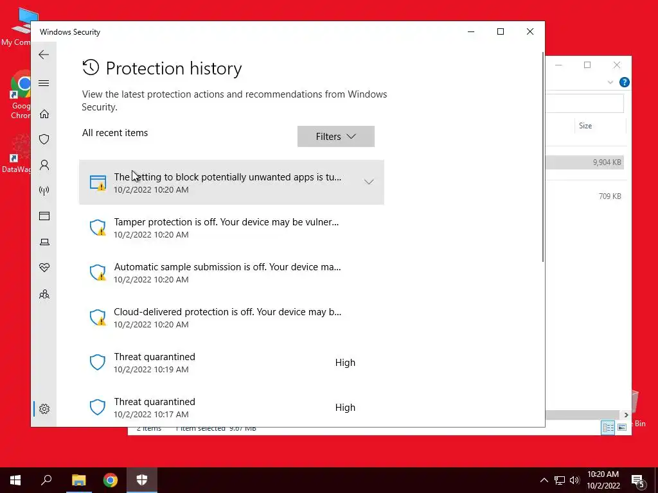Click the Protection history clock icon
The width and height of the screenshot is (658, 493).
coord(91,67)
